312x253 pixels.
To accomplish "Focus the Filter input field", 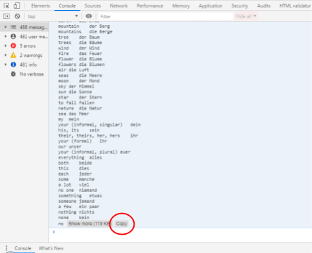I will tap(165, 16).
